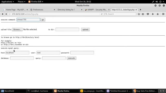Screen dimensions: 166x93
Task: Close the Preferences tab
Action: [54, 10]
